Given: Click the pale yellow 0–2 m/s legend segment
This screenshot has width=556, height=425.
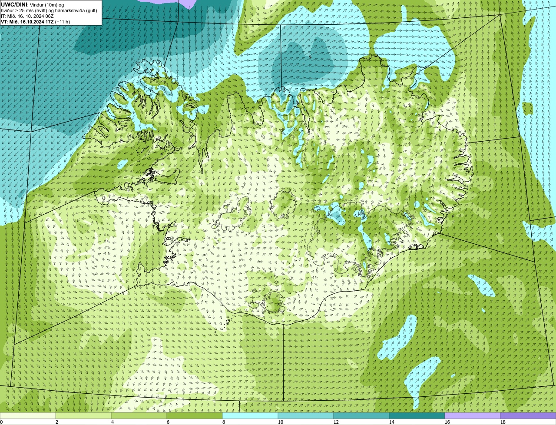Looking at the screenshot, I should (28, 415).
